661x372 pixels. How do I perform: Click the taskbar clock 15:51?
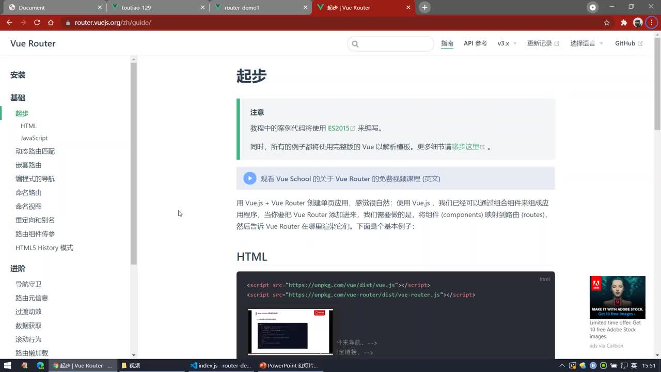[x=649, y=365]
